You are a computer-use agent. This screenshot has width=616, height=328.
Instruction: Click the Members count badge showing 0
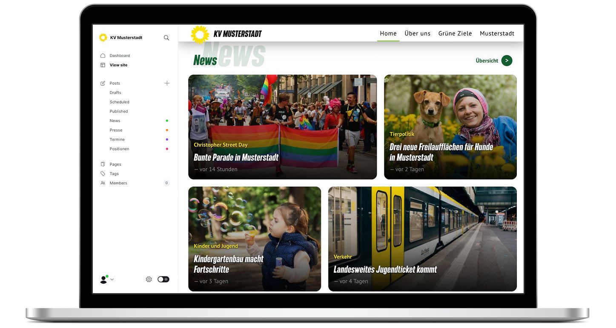[x=166, y=183]
